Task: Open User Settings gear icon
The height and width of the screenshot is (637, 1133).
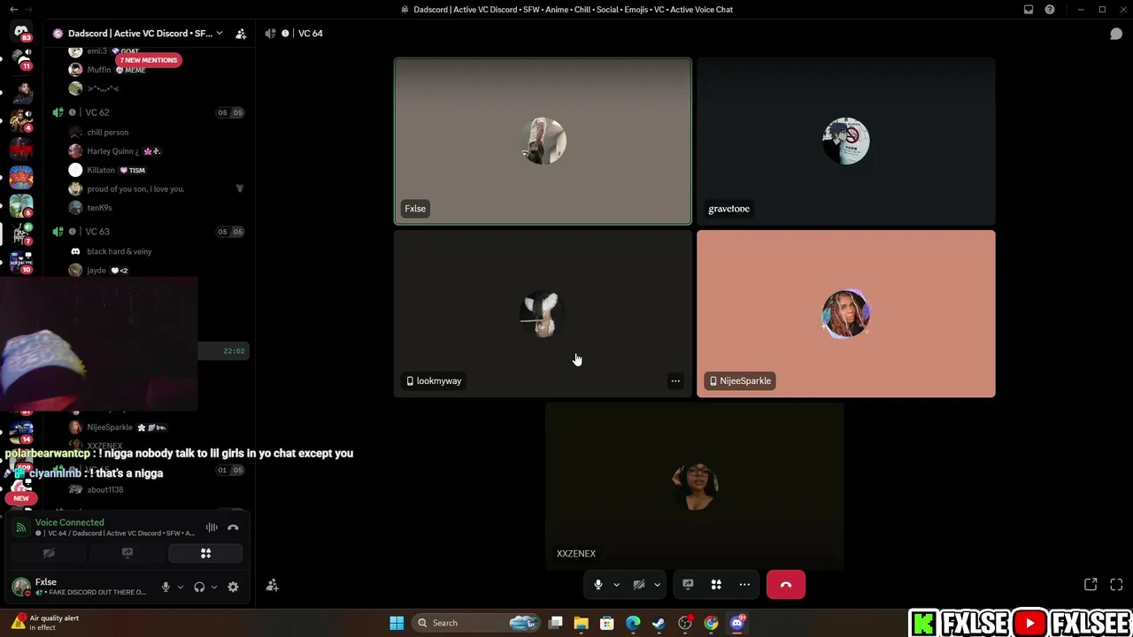Action: pyautogui.click(x=233, y=587)
